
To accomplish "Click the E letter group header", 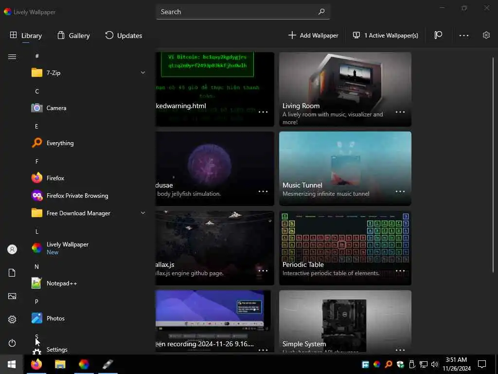I will [x=36, y=126].
